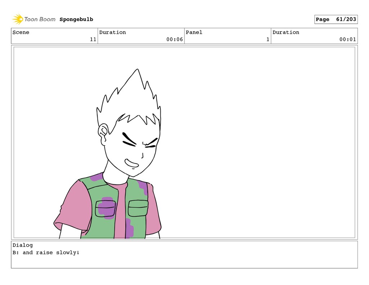Select the dialog line 'B: and raise slowly!'

[46, 253]
